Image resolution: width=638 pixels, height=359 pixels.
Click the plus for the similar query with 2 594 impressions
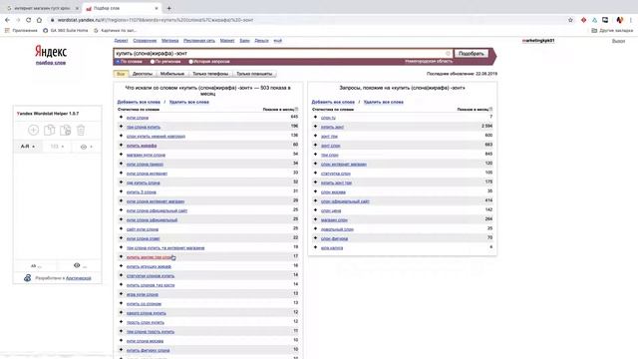[315, 127]
